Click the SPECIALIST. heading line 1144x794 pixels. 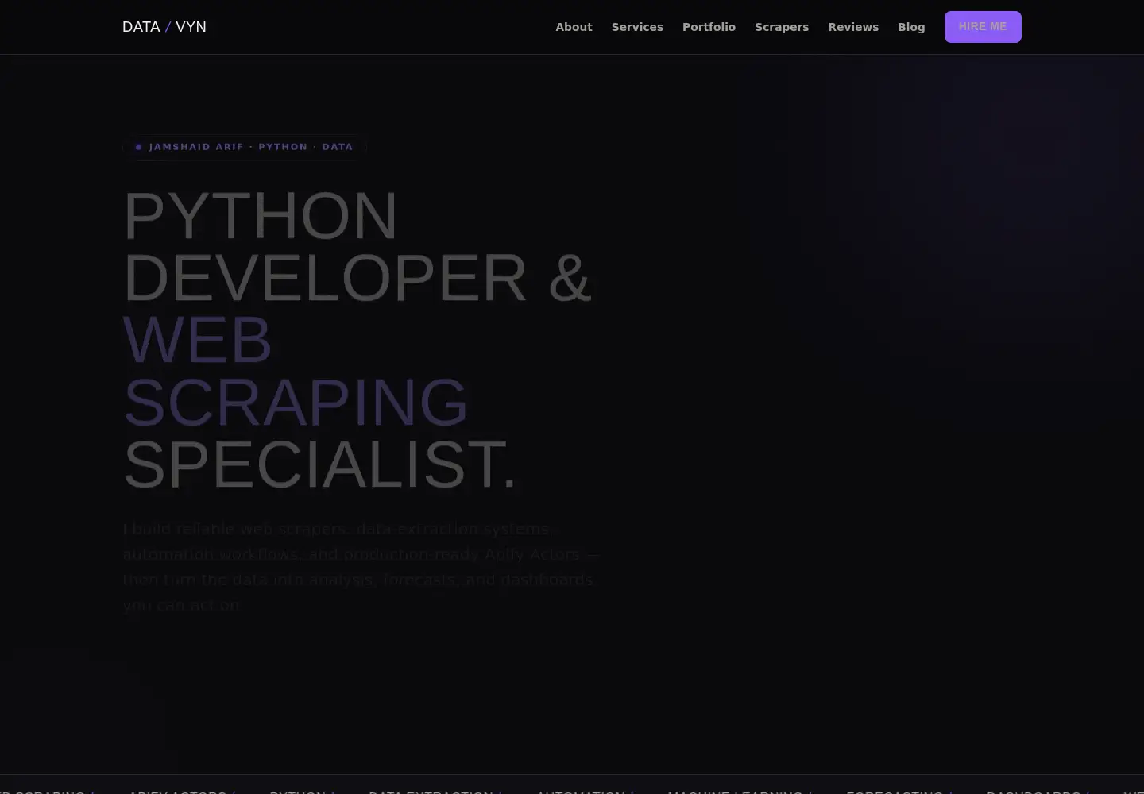320,464
